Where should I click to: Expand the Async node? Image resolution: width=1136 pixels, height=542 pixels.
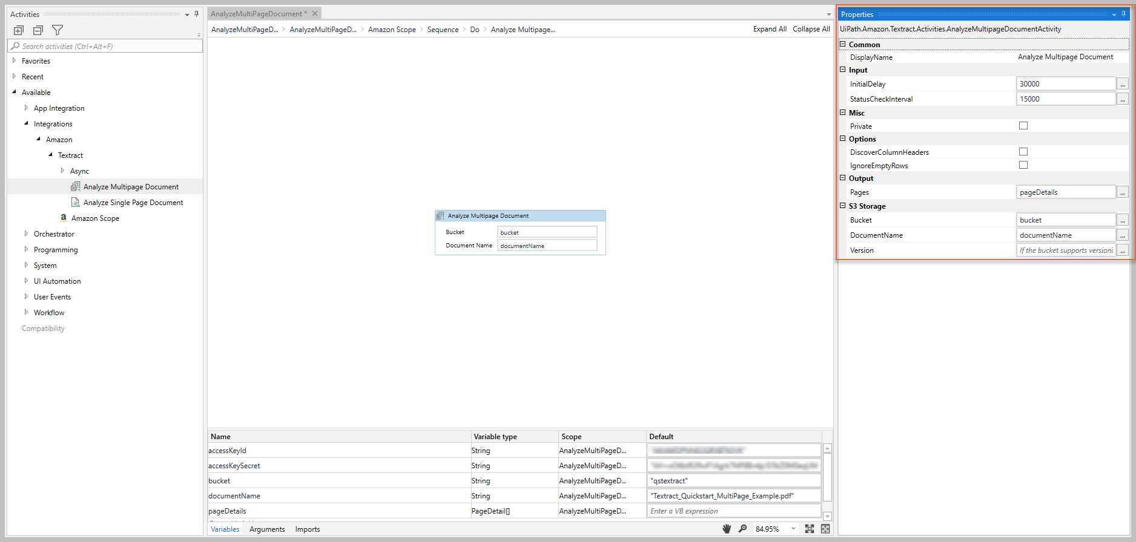tap(62, 171)
